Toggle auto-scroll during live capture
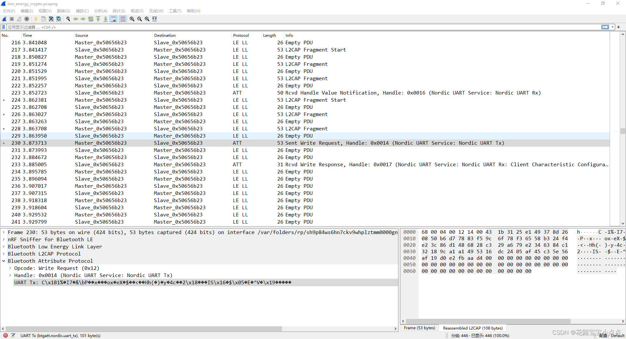Viewport: 626px width, 339px height. 113,19
